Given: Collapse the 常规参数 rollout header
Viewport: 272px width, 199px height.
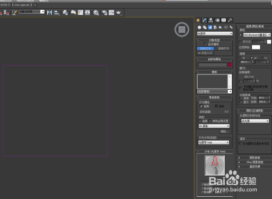Looking at the screenshot, I should 214,97.
